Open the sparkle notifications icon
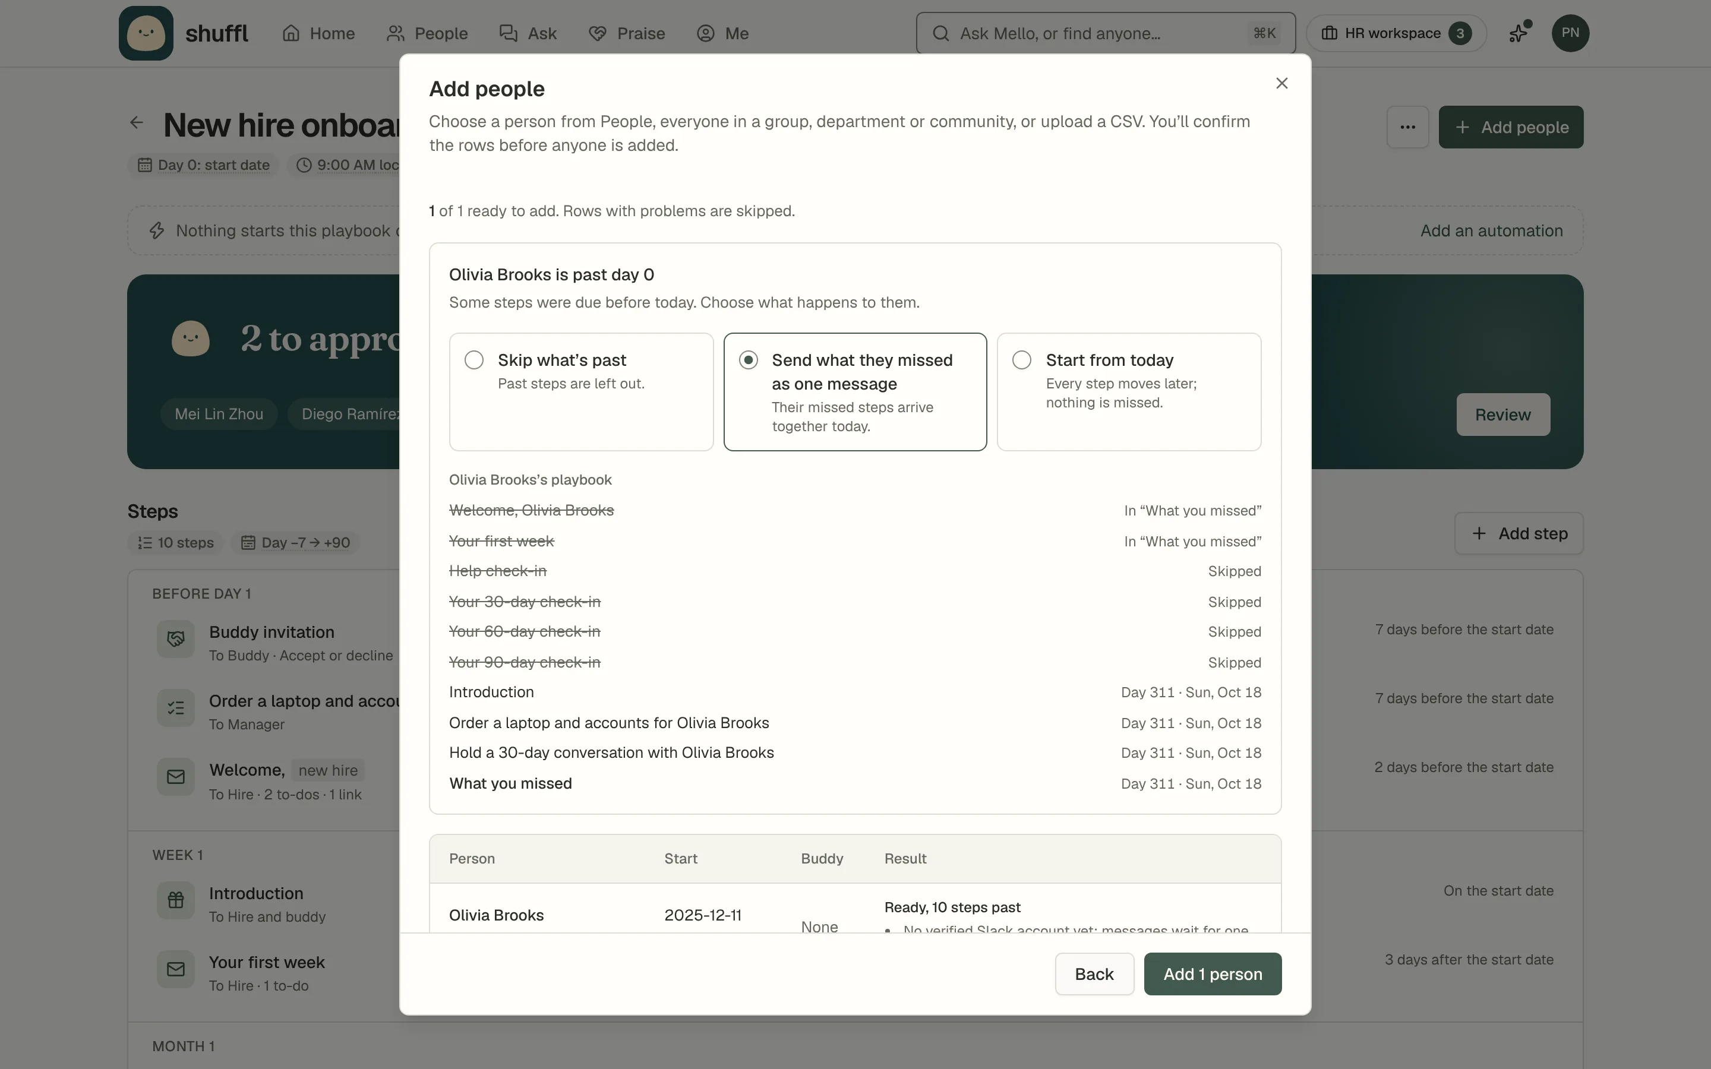 tap(1519, 33)
